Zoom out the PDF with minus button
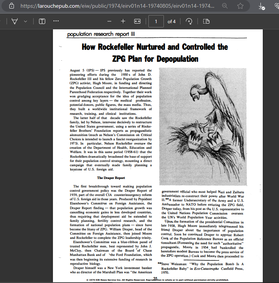Image resolution: width=279 pixels, height=283 pixels. click(109, 21)
